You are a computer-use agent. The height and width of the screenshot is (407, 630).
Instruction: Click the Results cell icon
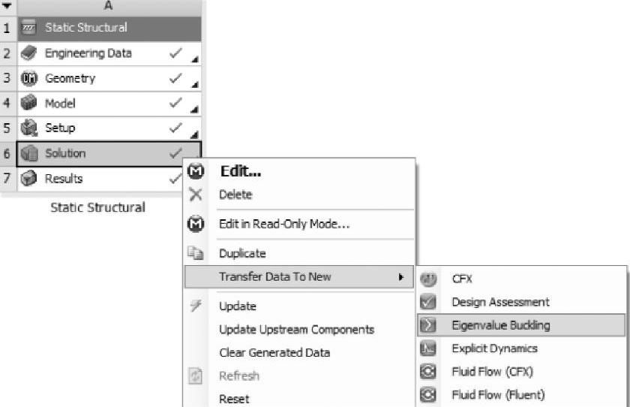pyautogui.click(x=29, y=179)
